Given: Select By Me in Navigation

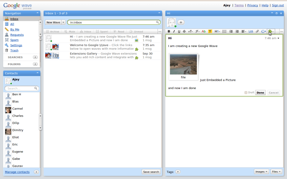Looking at the screenshot, I should (x=15, y=29).
